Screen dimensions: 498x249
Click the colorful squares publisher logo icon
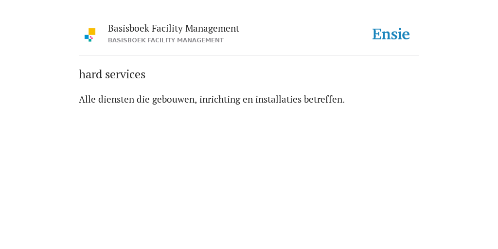point(90,35)
